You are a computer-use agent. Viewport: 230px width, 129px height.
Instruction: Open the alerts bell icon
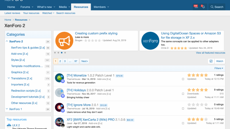203,7
